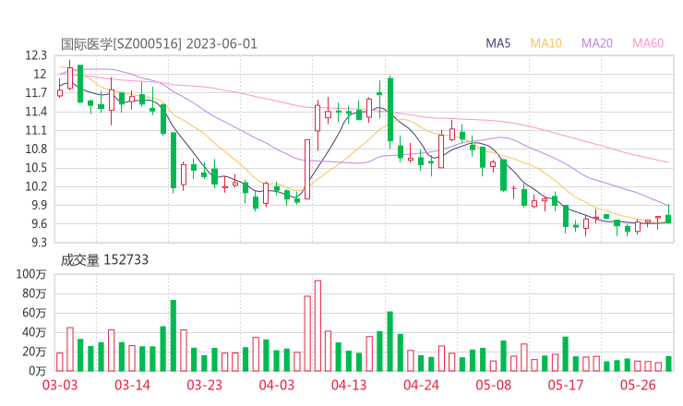Click the 9.3 price axis value
Viewport: 683px width, 406px height.
39,242
